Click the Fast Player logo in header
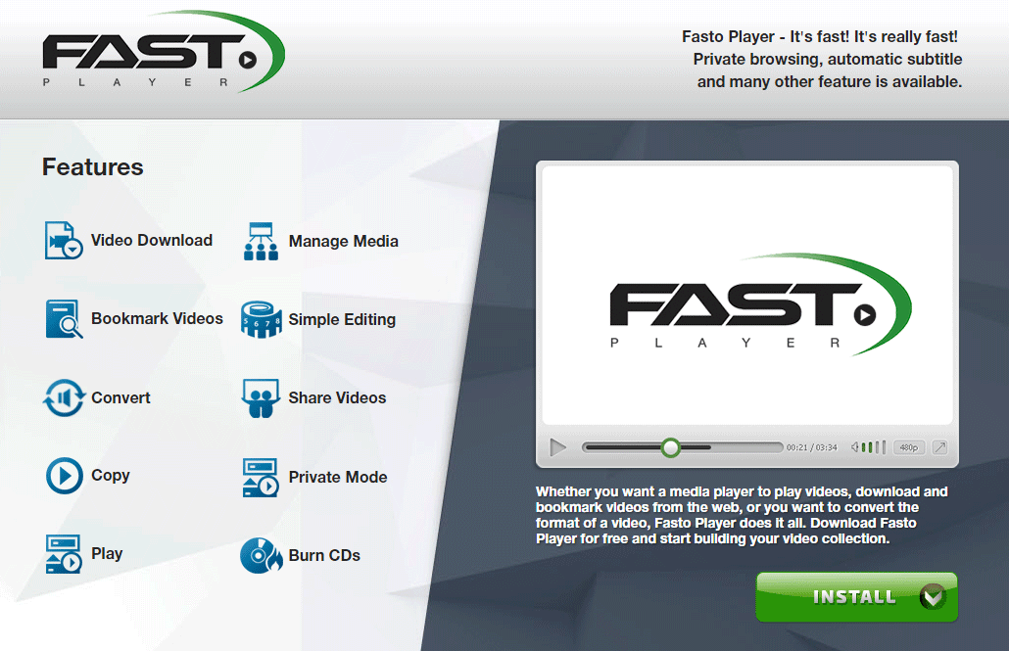Image resolution: width=1009 pixels, height=651 pixels. tap(164, 52)
